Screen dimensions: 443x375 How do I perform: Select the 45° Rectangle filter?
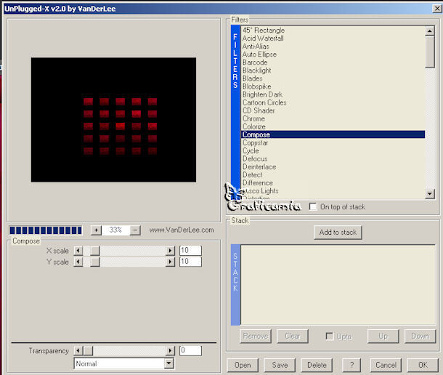pos(333,31)
